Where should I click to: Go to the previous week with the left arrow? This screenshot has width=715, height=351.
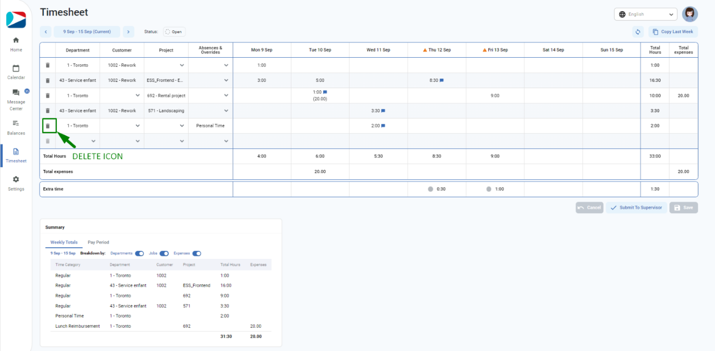coord(46,32)
